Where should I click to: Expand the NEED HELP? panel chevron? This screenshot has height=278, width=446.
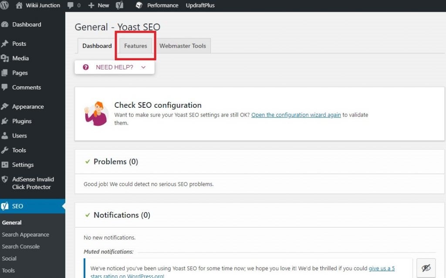click(x=143, y=67)
